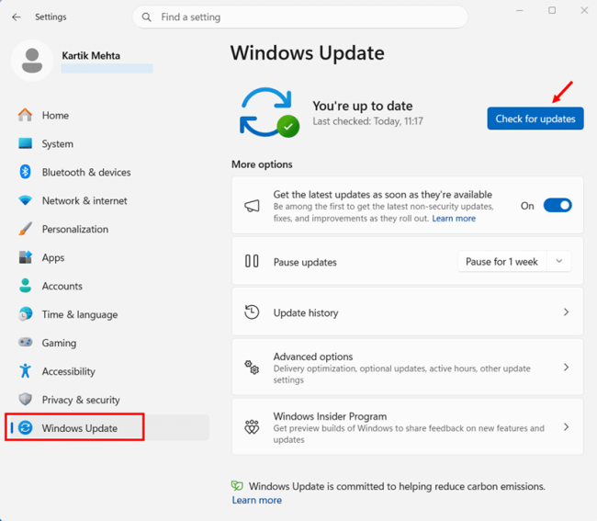
Task: Click the Update history clock icon
Action: point(252,312)
